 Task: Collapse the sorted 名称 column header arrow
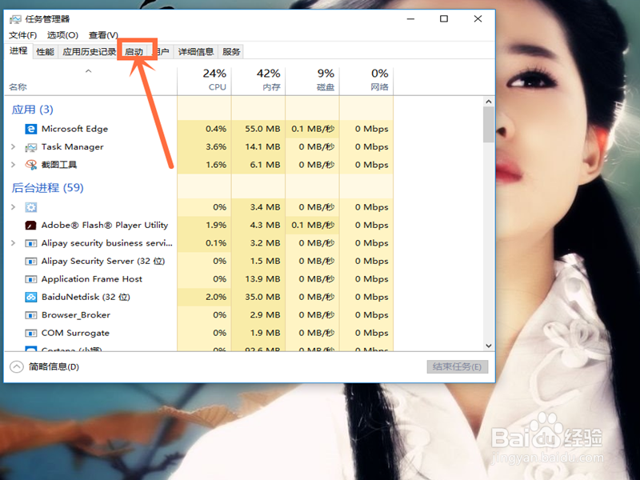point(89,70)
